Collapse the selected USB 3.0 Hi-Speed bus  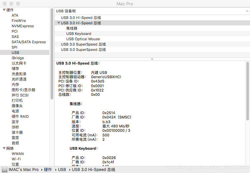pos(59,23)
